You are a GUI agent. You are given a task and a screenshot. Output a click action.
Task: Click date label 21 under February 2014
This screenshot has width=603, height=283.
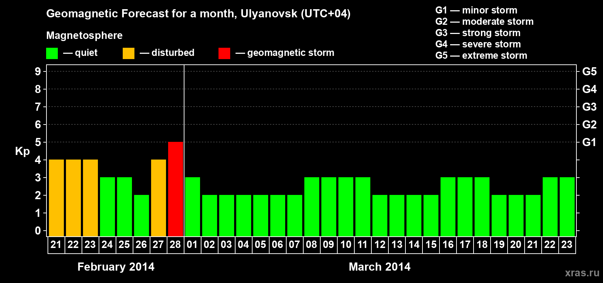[x=56, y=244]
